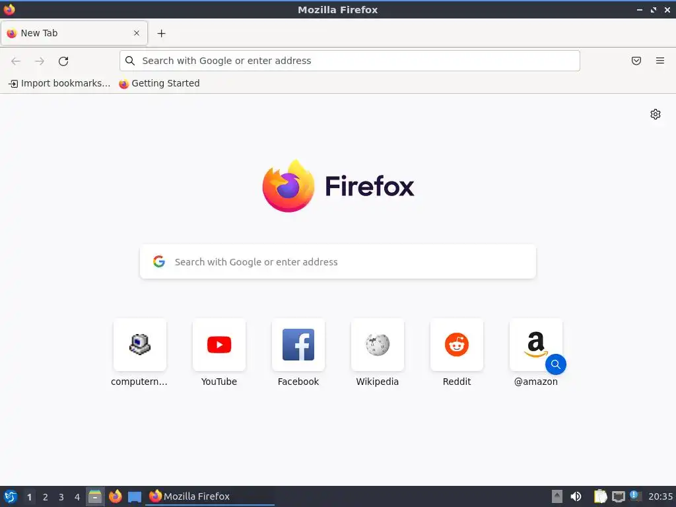
Task: Open the removable media tray icon
Action: [x=557, y=496]
